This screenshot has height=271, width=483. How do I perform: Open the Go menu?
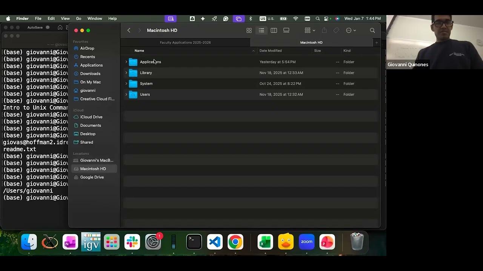pos(78,18)
